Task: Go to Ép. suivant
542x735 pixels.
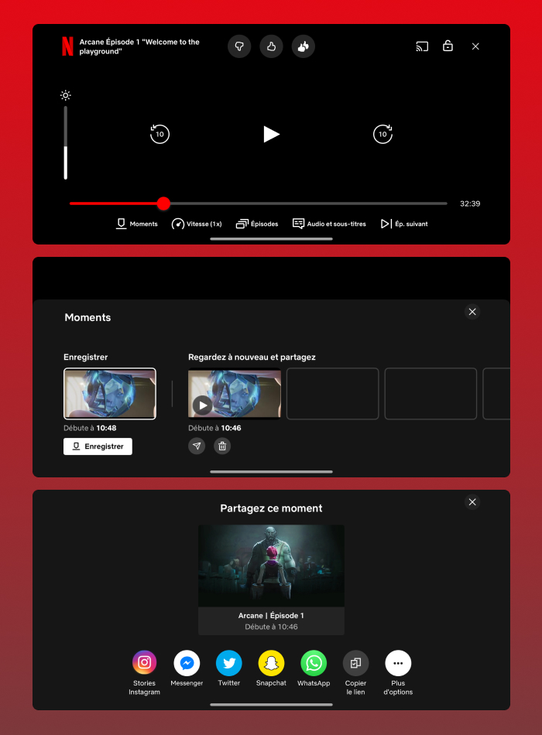Action: [404, 224]
